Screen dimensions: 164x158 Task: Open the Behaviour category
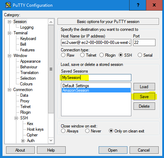coord(29,67)
